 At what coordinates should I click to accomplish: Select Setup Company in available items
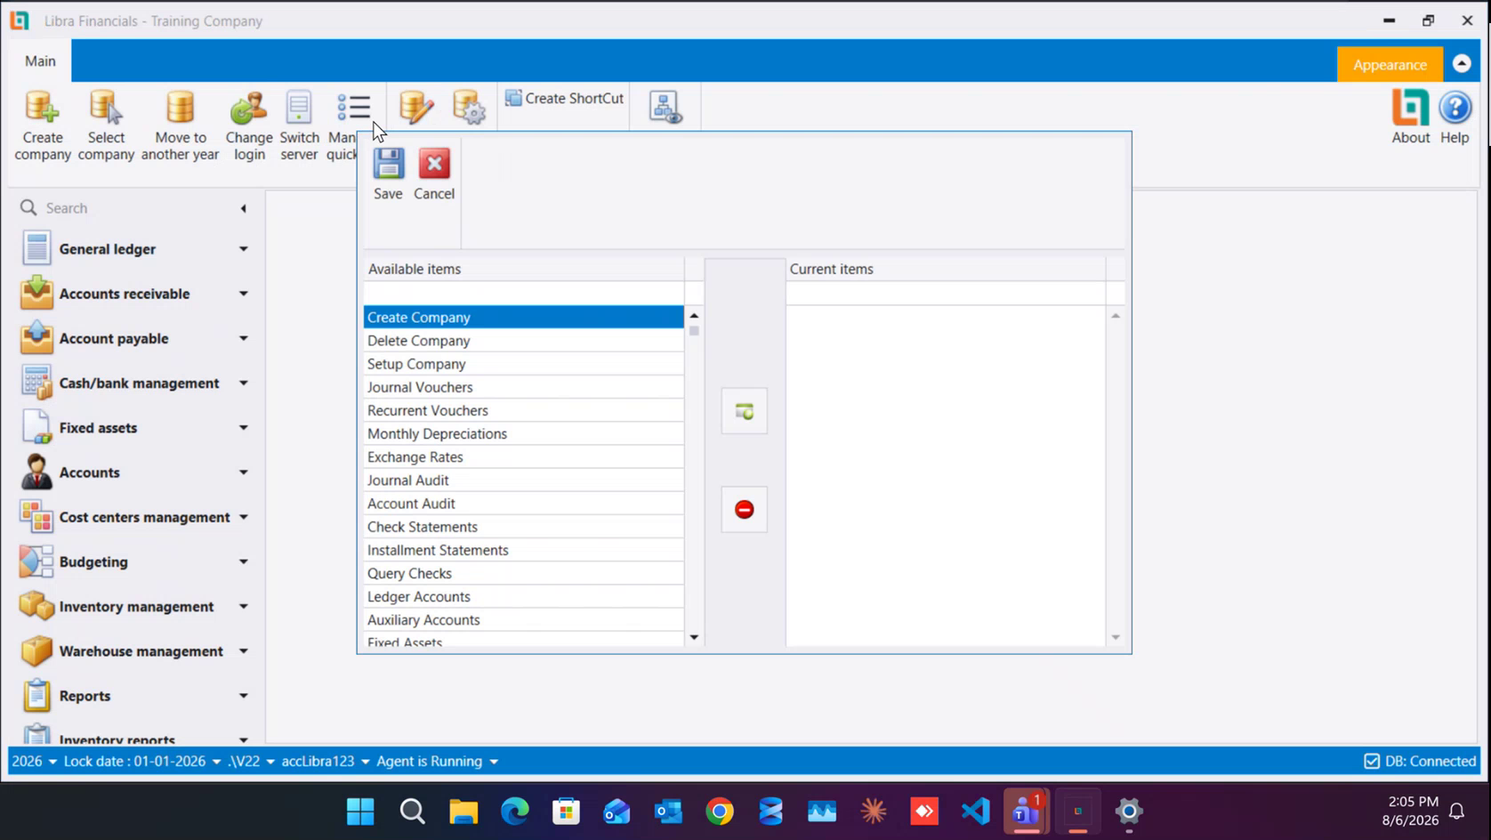pos(523,363)
